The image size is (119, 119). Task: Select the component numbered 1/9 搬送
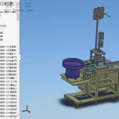click(8, 75)
